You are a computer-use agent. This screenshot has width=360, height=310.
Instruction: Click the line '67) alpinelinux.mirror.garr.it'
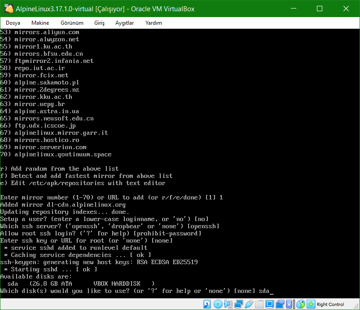54,133
